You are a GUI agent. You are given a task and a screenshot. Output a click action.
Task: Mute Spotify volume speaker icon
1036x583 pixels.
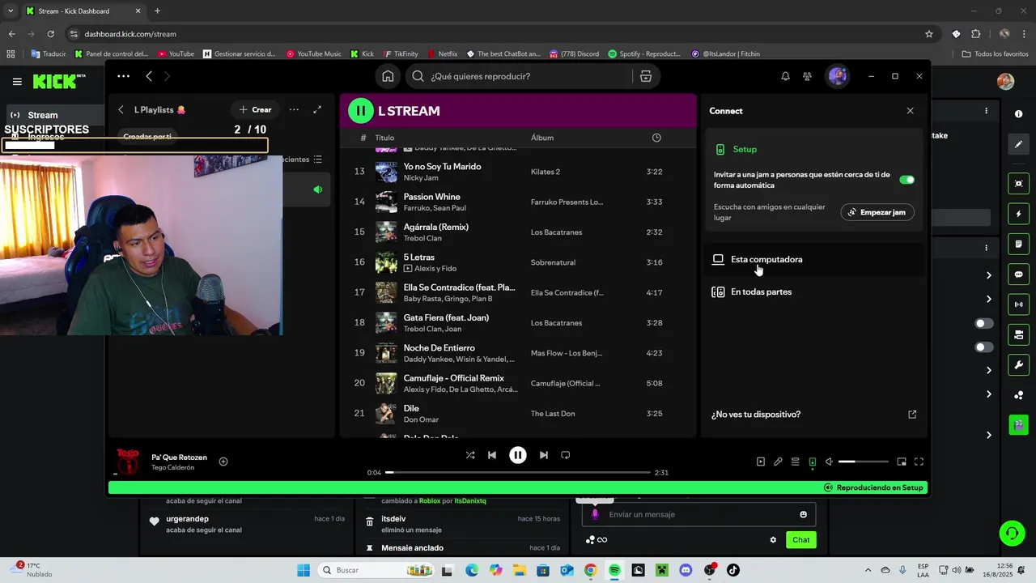(829, 462)
